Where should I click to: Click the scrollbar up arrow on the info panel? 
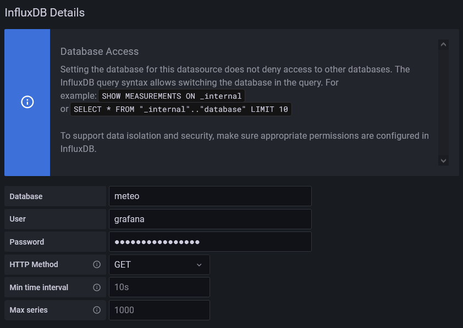coord(443,44)
